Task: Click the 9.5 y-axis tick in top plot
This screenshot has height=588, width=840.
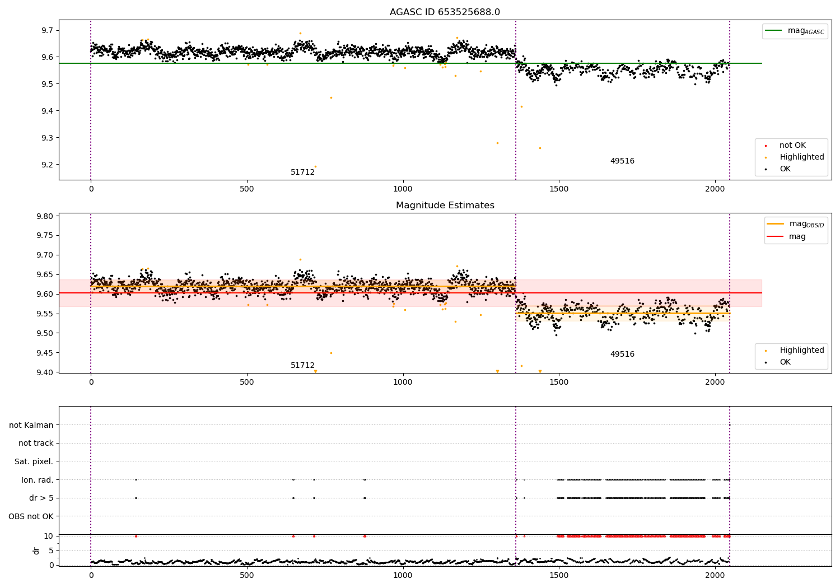Action: tap(47, 84)
